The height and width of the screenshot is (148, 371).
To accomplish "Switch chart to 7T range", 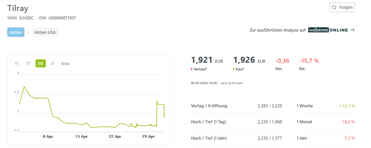I will [x=28, y=64].
